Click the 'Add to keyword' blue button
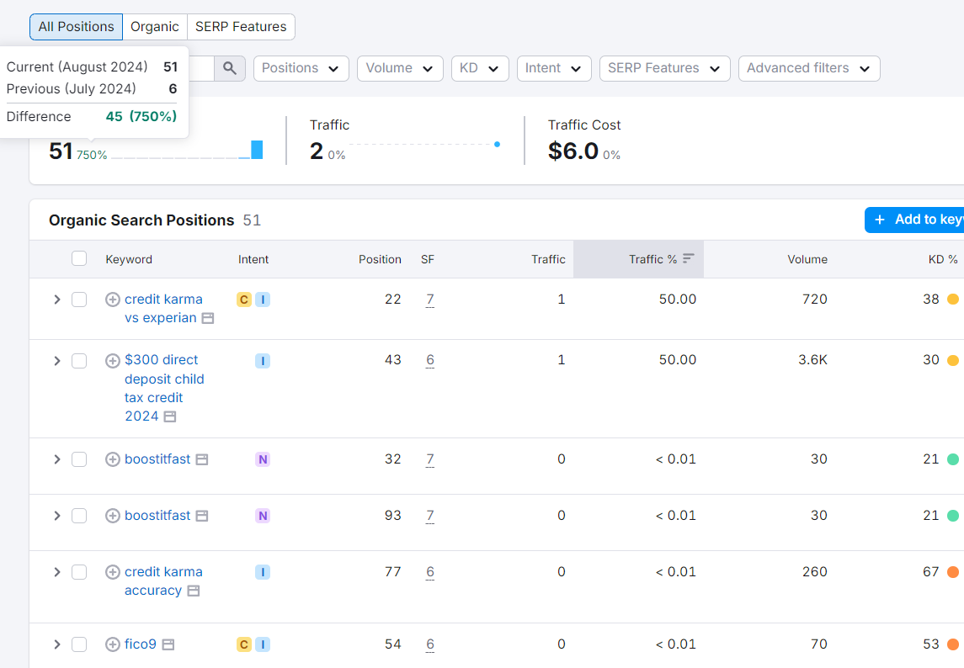The width and height of the screenshot is (964, 668). (x=914, y=220)
